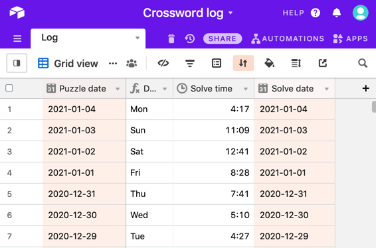Open the help question mark icon
This screenshot has width=376, height=248.
316,13
